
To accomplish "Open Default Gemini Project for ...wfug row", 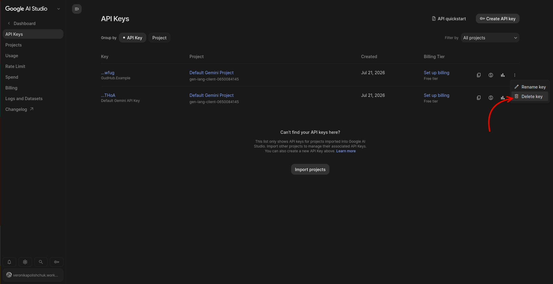I will coord(211,73).
